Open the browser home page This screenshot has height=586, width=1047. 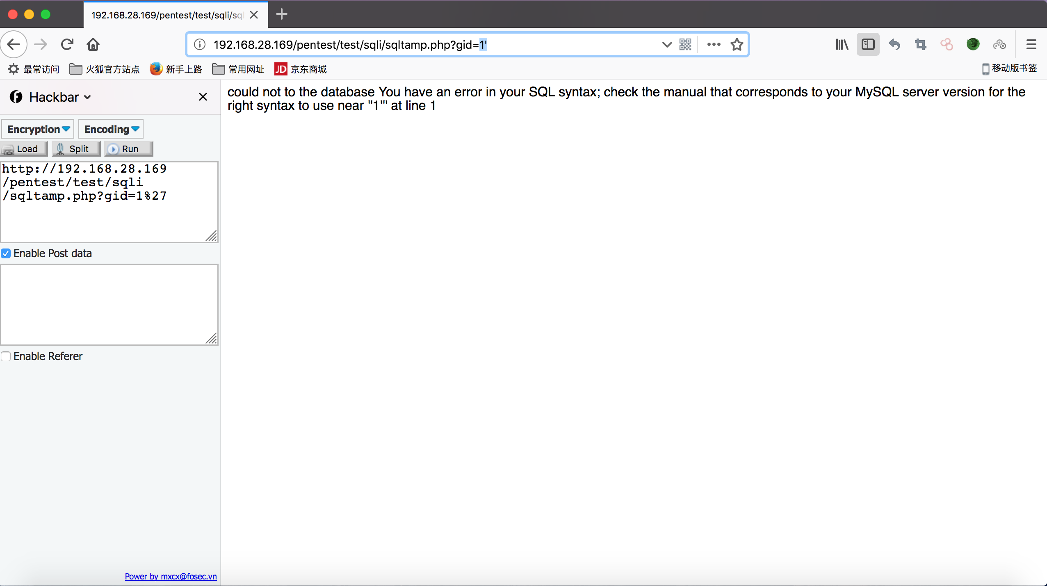point(93,44)
